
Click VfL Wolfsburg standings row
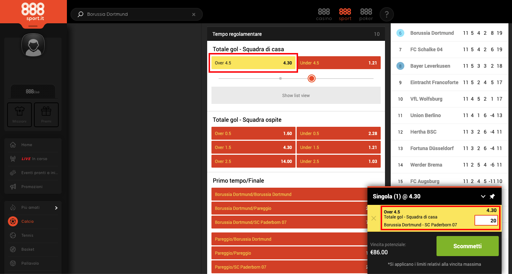click(x=449, y=99)
